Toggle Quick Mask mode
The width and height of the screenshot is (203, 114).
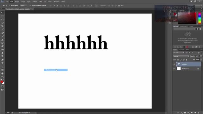tap(2, 86)
